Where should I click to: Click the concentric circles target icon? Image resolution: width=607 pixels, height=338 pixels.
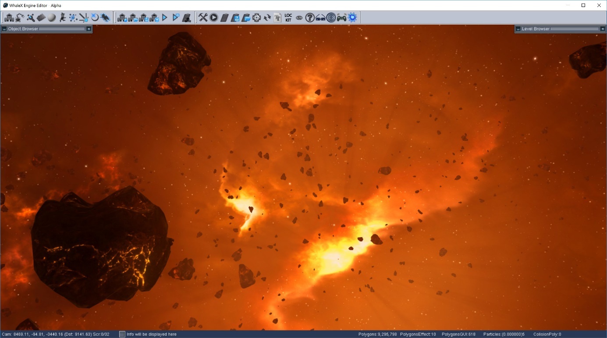tap(331, 18)
